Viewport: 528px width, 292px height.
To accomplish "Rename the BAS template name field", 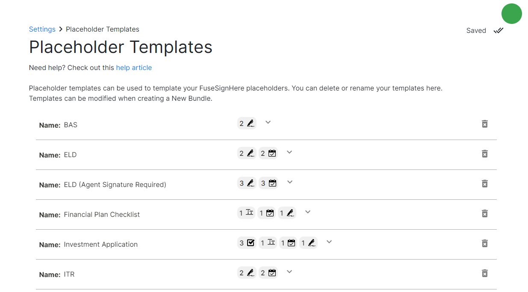I will (x=71, y=125).
